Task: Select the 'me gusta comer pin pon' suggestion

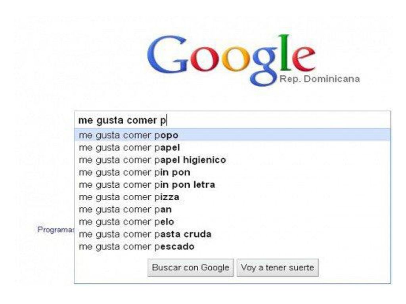Action: (232, 173)
